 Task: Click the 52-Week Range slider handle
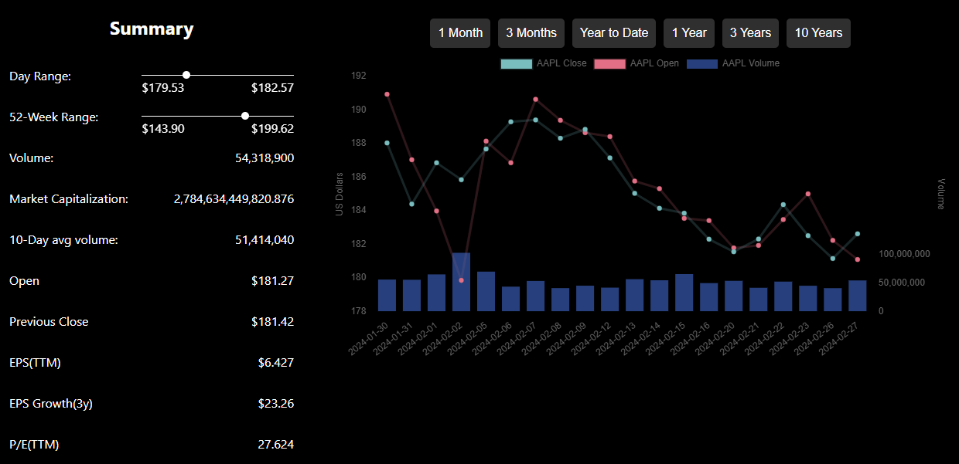245,116
